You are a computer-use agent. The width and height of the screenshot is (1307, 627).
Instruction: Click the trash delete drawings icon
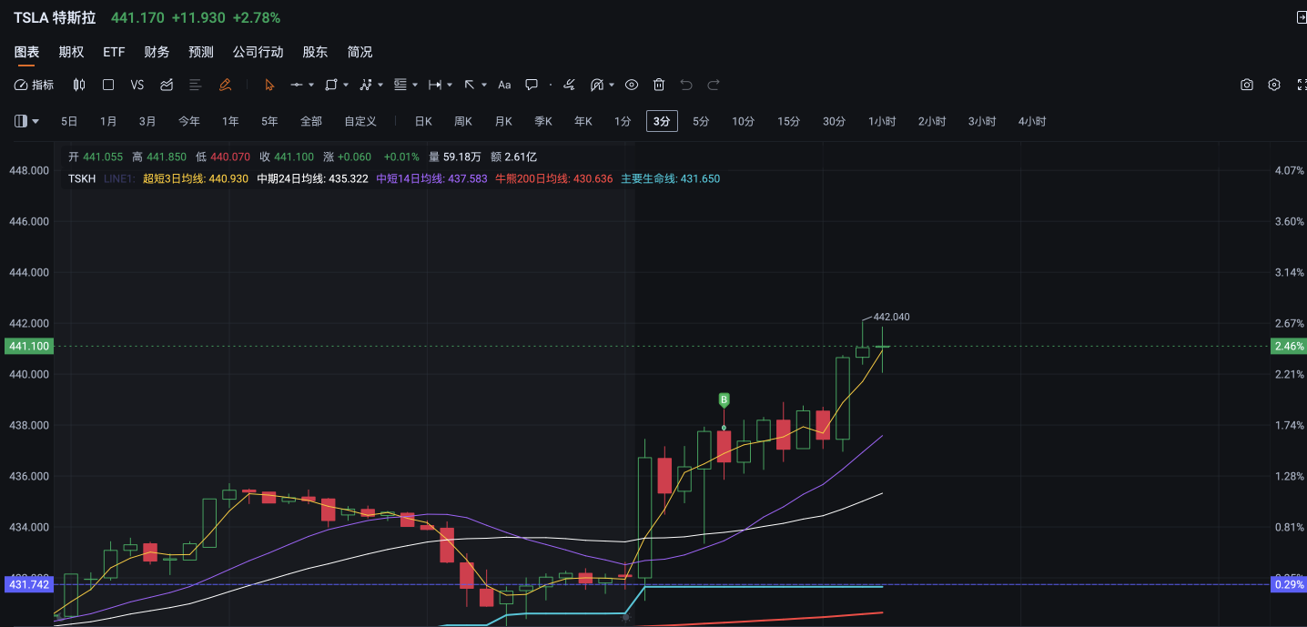pos(659,85)
